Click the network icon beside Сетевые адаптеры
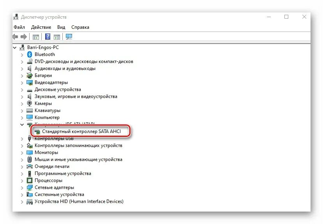This screenshot has height=224, width=323. [30, 187]
